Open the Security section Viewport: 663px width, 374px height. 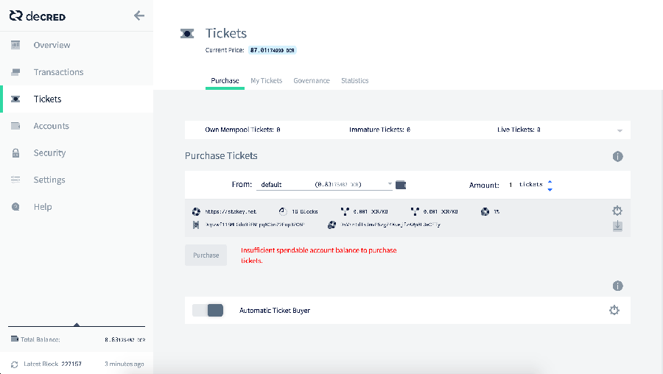(49, 153)
